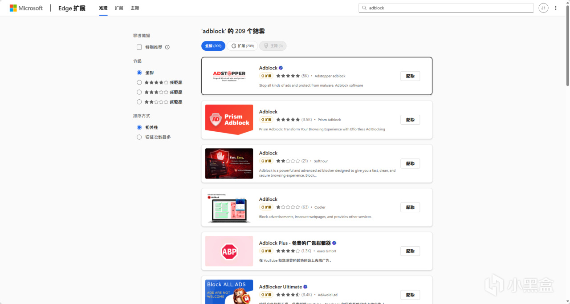
Task: Click the Softnour publisher name
Action: 321,161
